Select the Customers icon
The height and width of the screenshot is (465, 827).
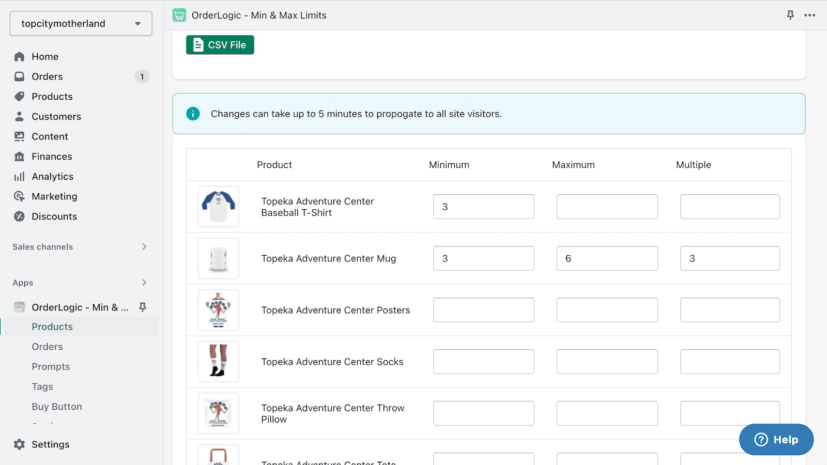19,116
